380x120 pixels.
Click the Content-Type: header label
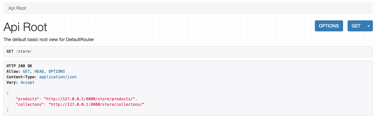pyautogui.click(x=22, y=77)
